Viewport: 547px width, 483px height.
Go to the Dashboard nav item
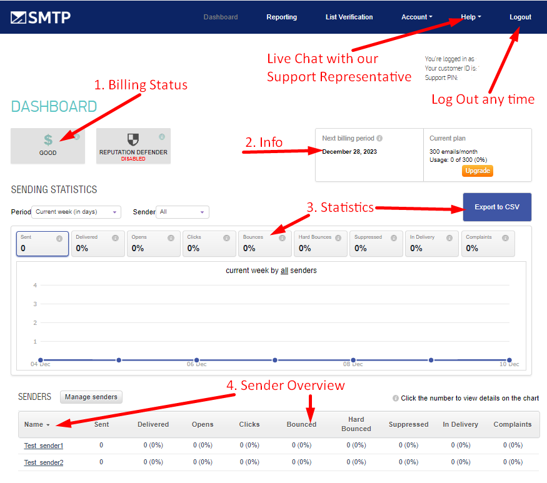[x=221, y=17]
